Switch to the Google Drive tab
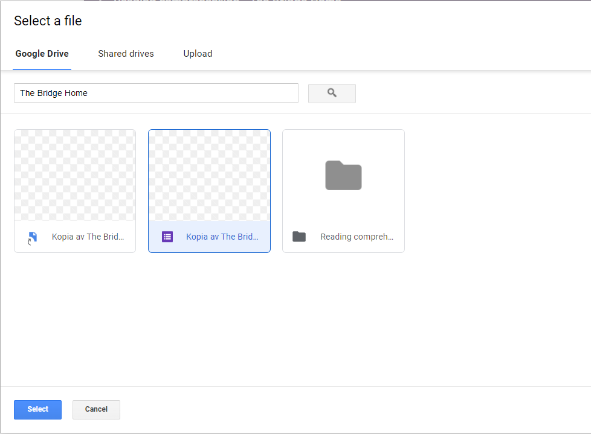 (42, 54)
